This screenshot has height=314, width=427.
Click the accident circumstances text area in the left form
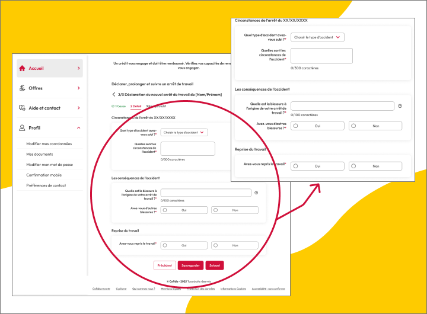[187, 149]
